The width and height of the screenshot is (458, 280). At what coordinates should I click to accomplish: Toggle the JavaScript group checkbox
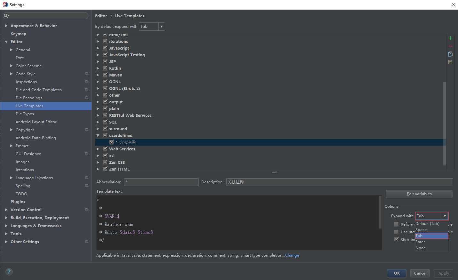(105, 48)
